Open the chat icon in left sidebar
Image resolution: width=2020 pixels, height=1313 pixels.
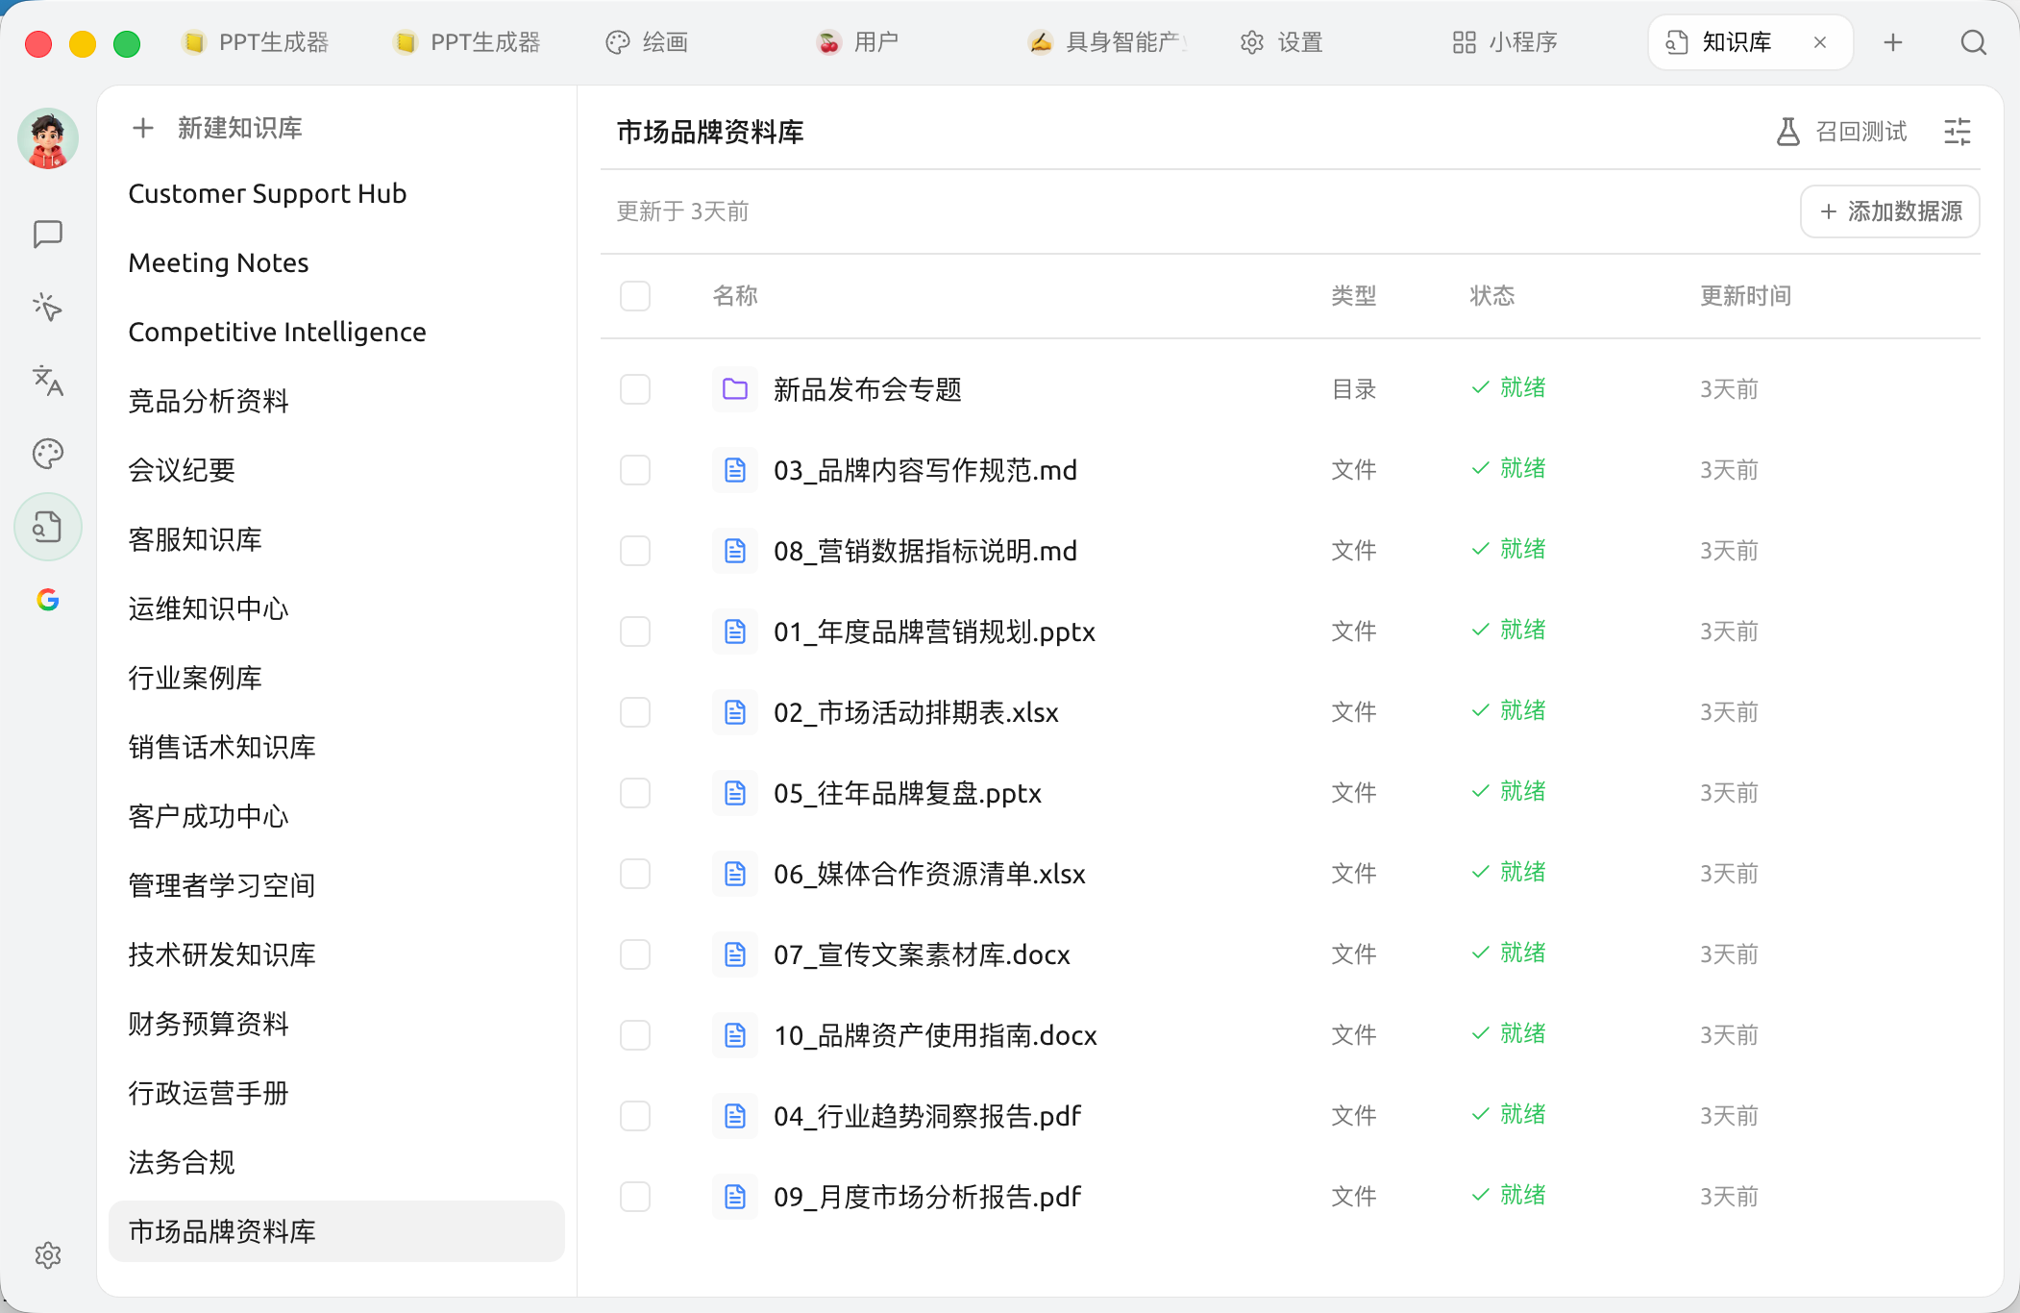(47, 234)
